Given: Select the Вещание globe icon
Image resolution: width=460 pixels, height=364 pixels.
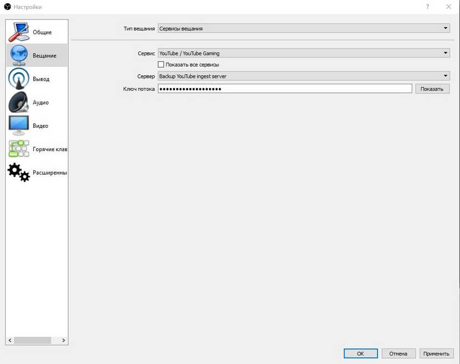Looking at the screenshot, I should pos(19,55).
